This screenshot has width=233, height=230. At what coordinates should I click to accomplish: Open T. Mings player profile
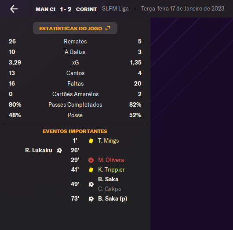[x=108, y=140]
